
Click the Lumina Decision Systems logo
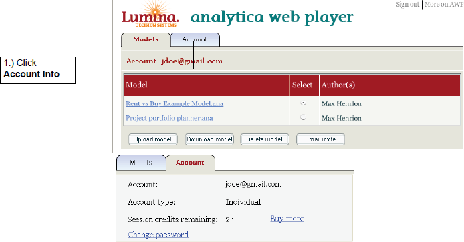(x=150, y=14)
